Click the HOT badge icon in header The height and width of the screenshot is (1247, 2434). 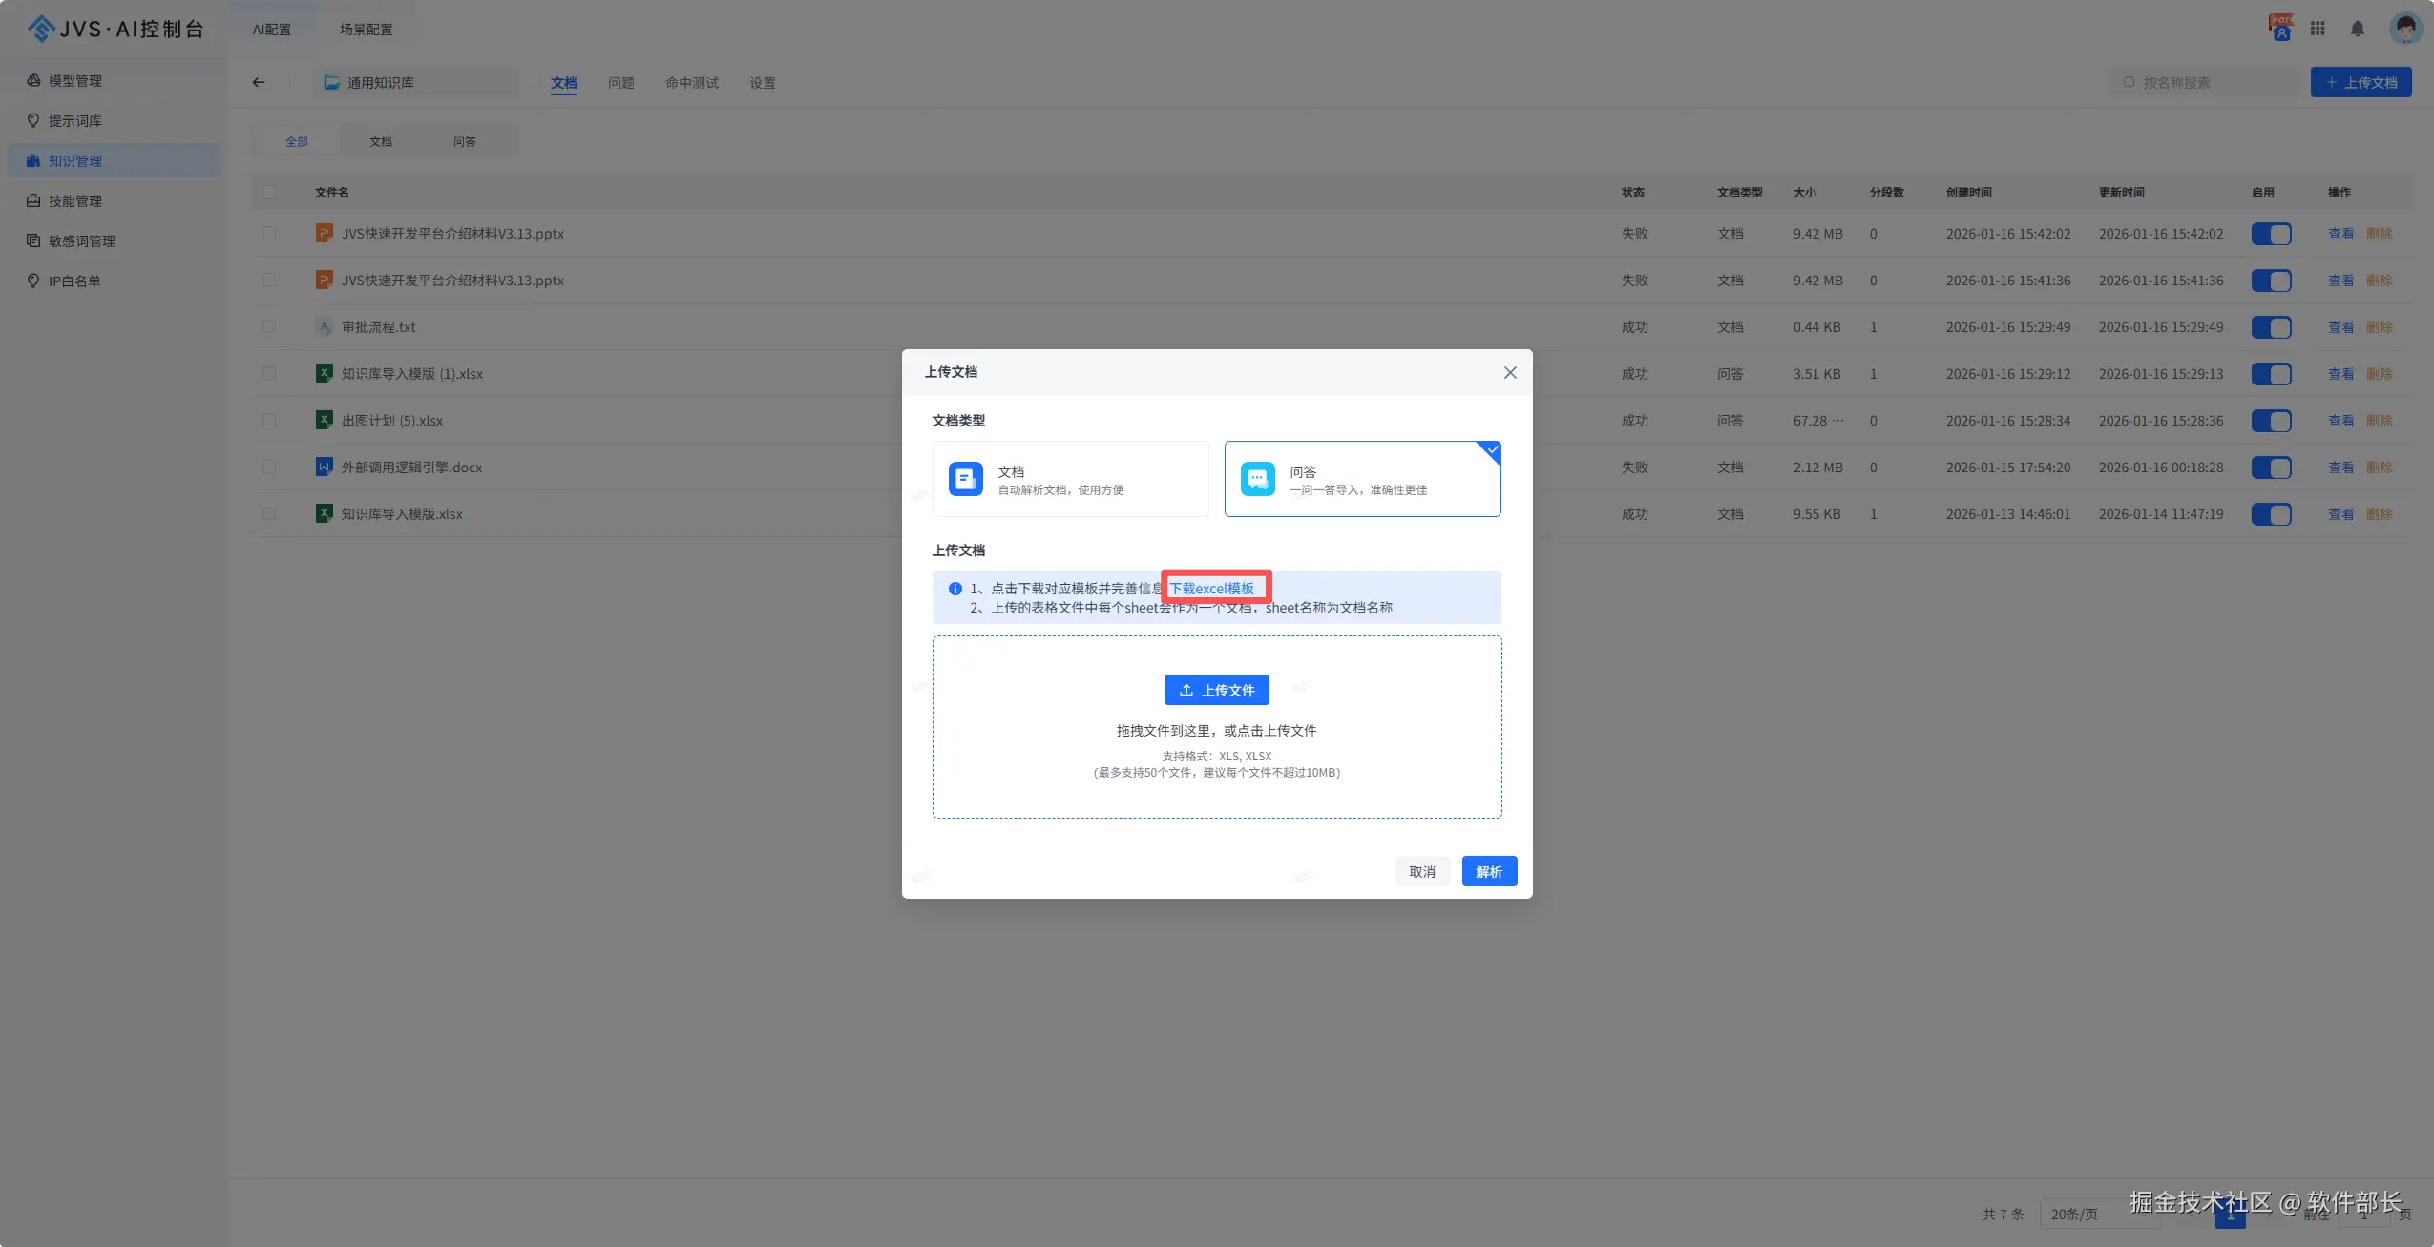(2280, 27)
